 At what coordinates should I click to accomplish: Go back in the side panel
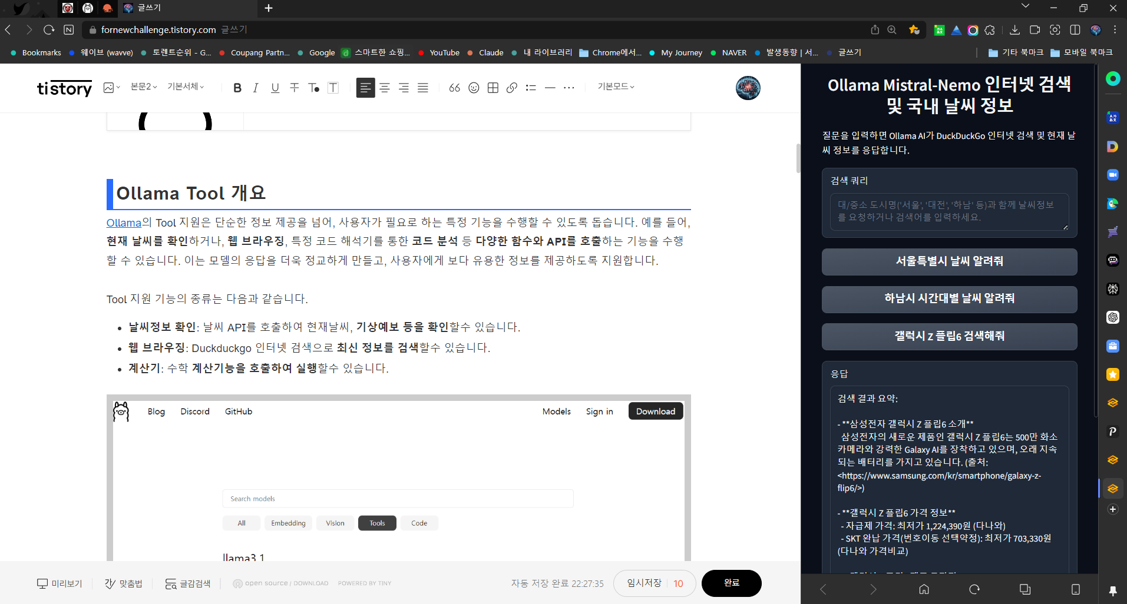(823, 589)
